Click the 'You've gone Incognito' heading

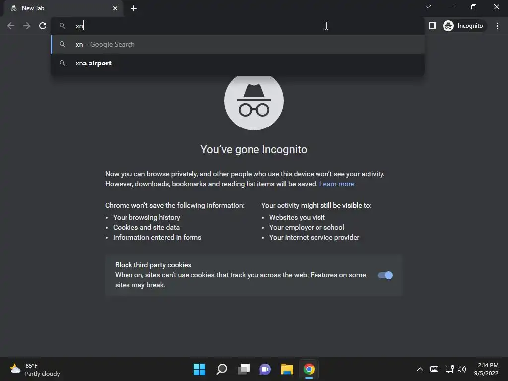pyautogui.click(x=254, y=150)
